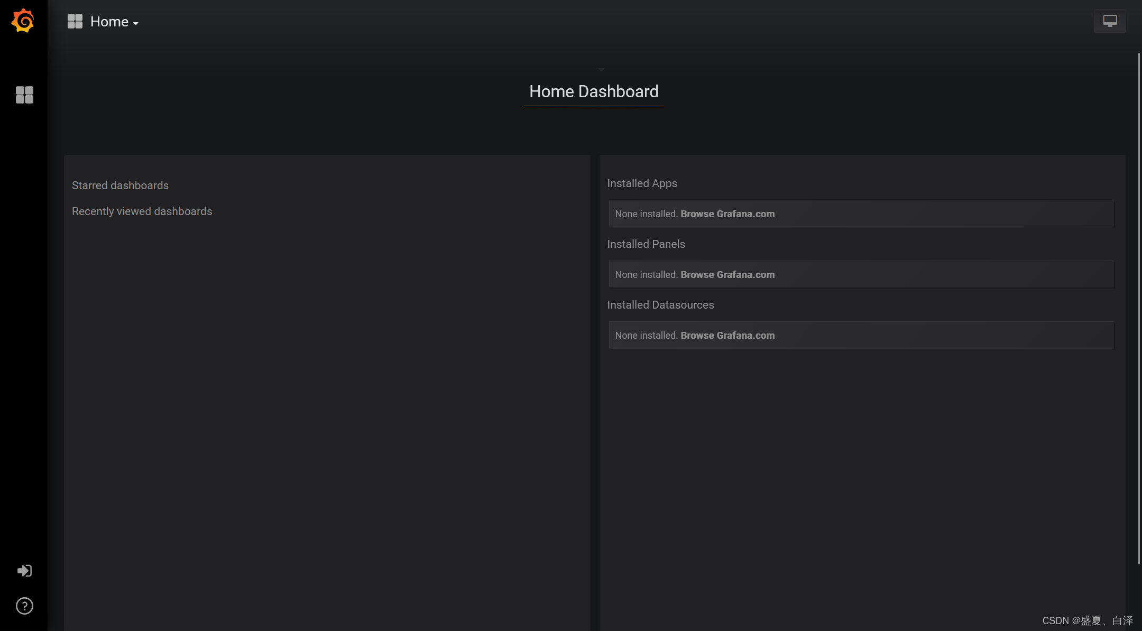Image resolution: width=1142 pixels, height=631 pixels.
Task: Expand the Home dashboard dropdown
Action: tap(135, 23)
